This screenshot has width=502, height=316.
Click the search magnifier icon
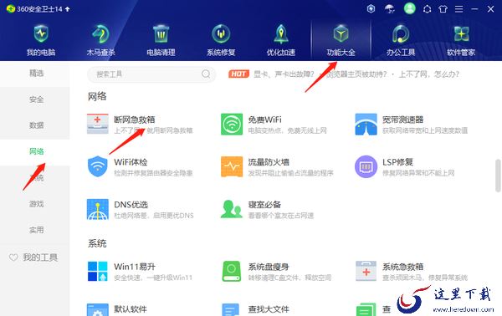206,74
